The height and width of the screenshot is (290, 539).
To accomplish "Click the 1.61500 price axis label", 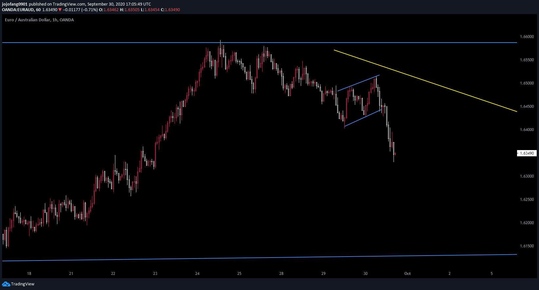I will point(527,246).
